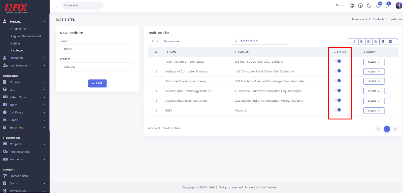Open the user profile avatar
This screenshot has height=193, width=403.
pyautogui.click(x=399, y=5)
